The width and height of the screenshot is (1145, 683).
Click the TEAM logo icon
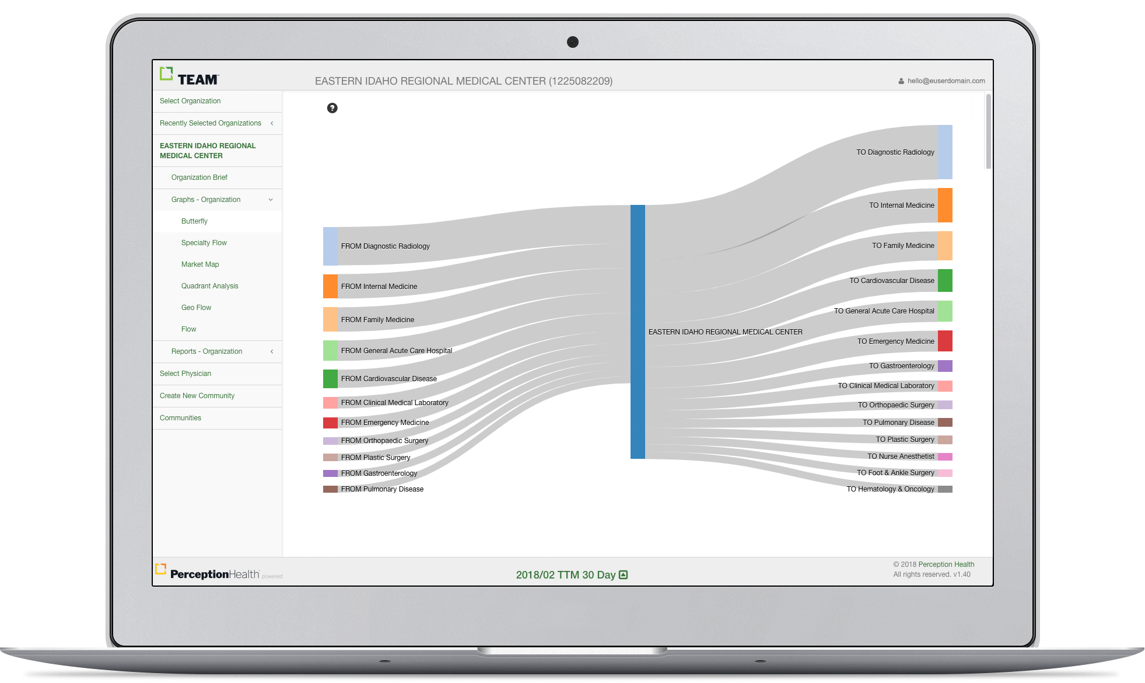tap(167, 74)
